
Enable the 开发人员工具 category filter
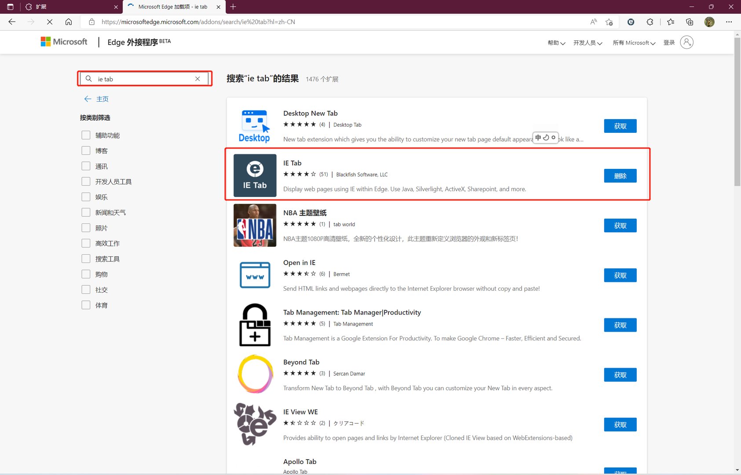click(x=86, y=181)
